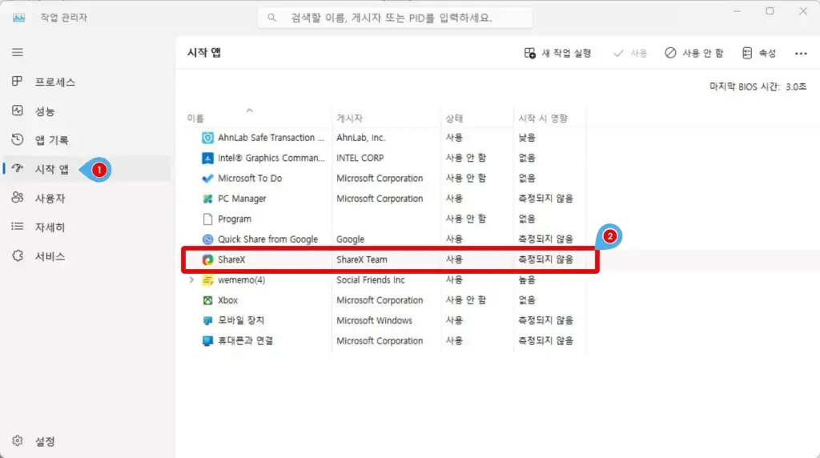Image resolution: width=820 pixels, height=458 pixels.
Task: Click the ShareX Team publisher cell
Action: 362,259
